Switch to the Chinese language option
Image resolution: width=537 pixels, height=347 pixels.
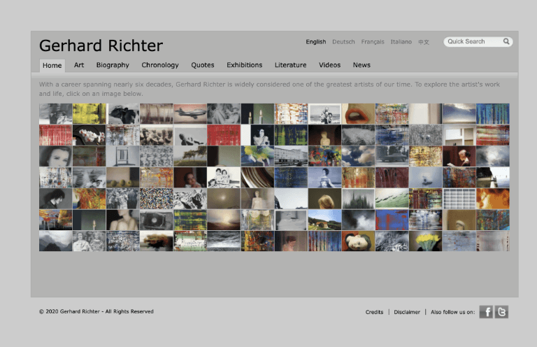pyautogui.click(x=424, y=42)
